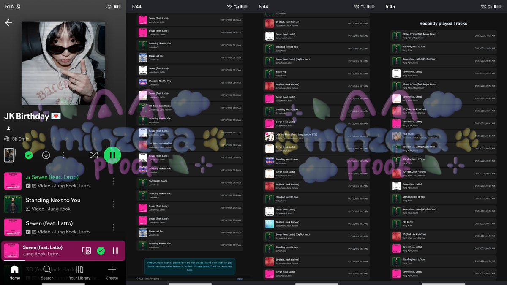Open Closer to You (feat. Major Lazer) at 10:03 AM
The height and width of the screenshot is (285, 507).
[443, 36]
